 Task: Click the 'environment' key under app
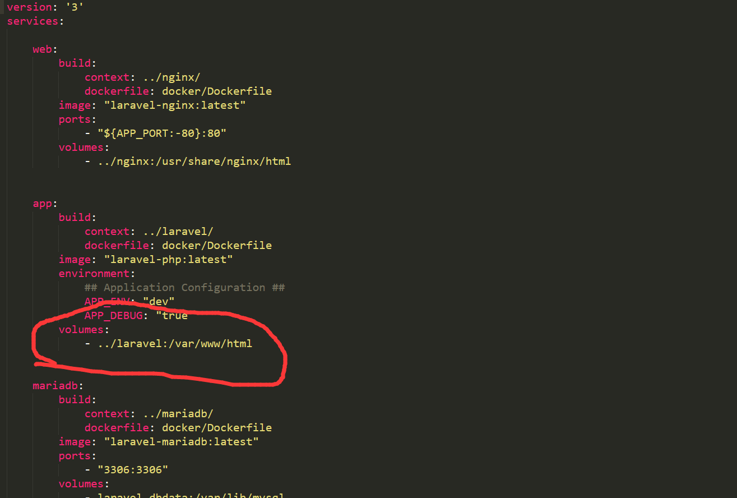(94, 274)
